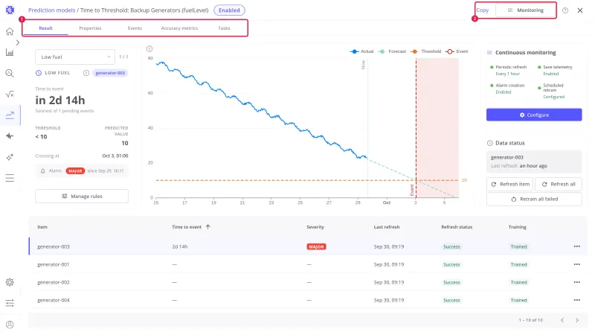The image size is (595, 335).
Task: Open the search magnifier icon in sidebar
Action: pos(10,73)
